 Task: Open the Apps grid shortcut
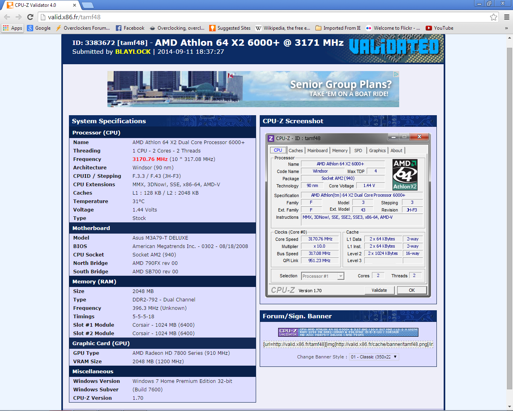click(12, 28)
